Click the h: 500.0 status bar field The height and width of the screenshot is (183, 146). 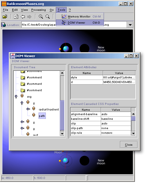pos(49,178)
